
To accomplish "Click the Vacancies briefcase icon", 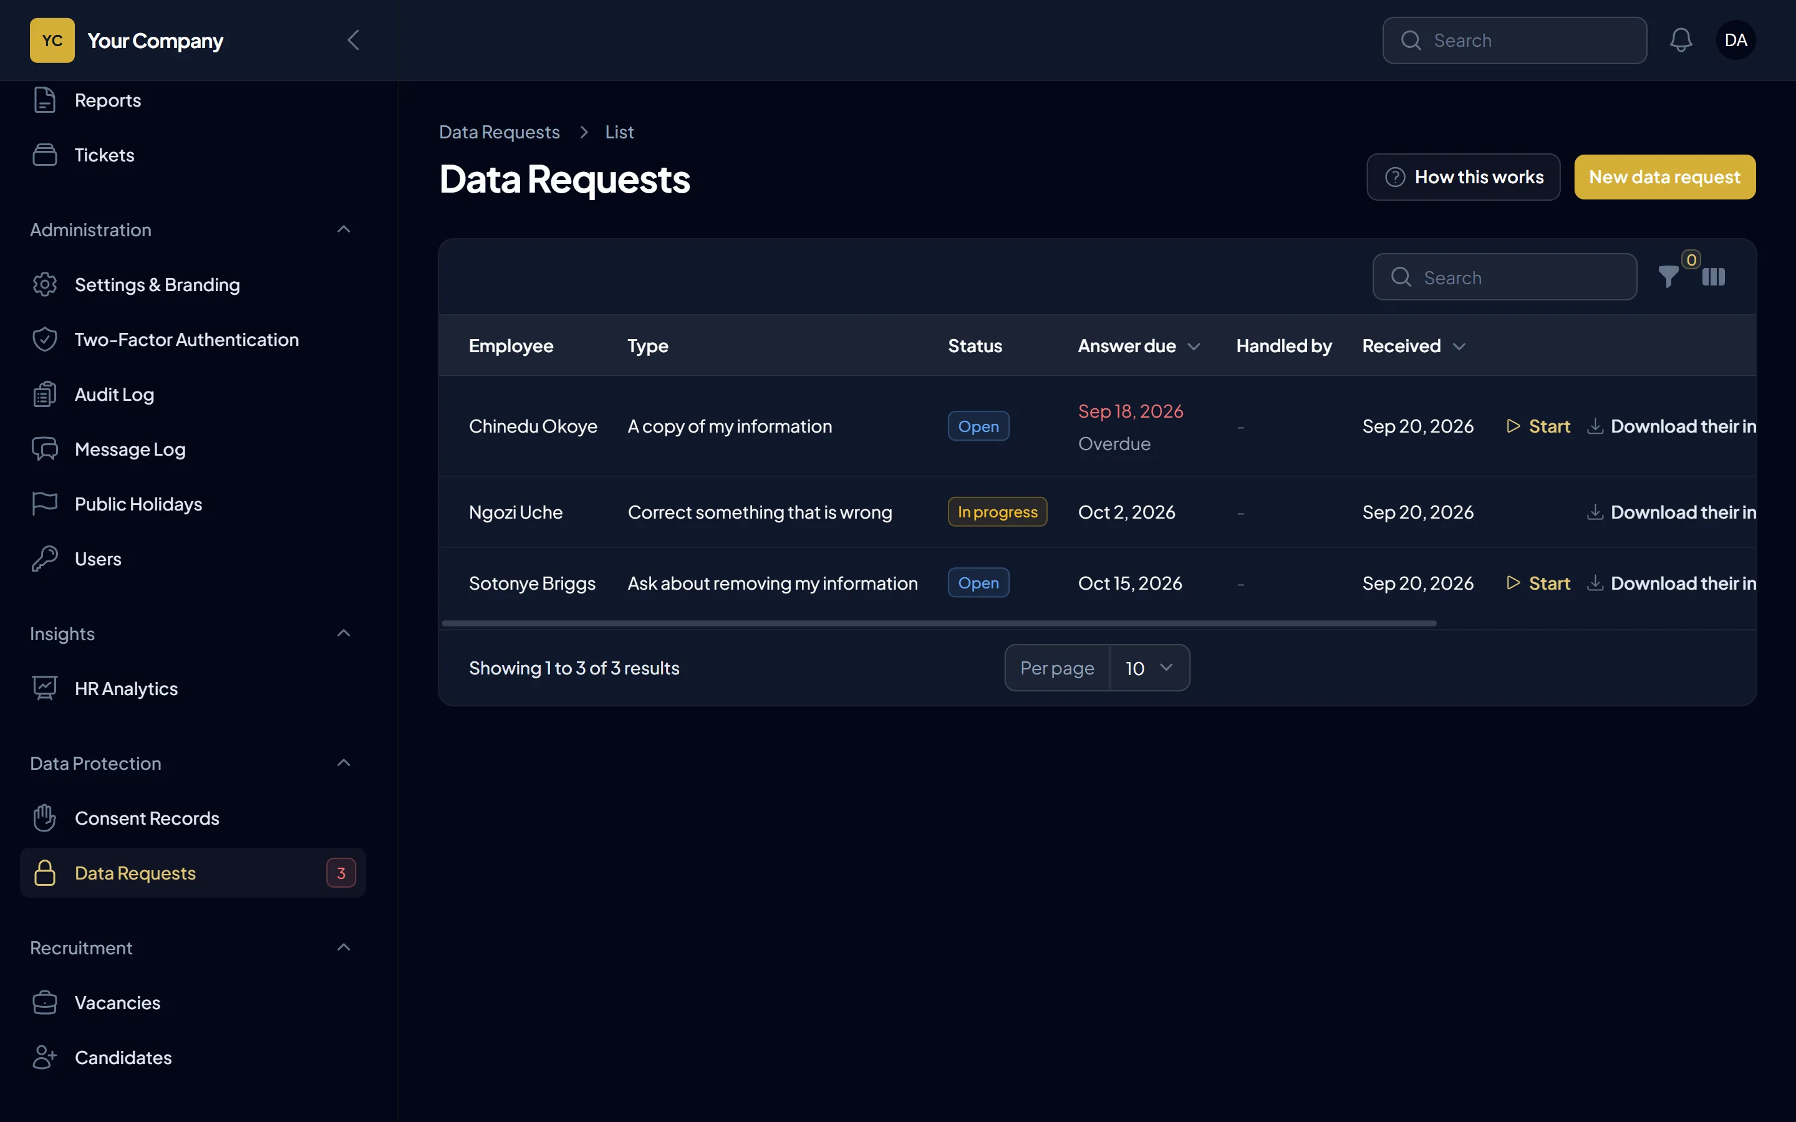I will [44, 1002].
